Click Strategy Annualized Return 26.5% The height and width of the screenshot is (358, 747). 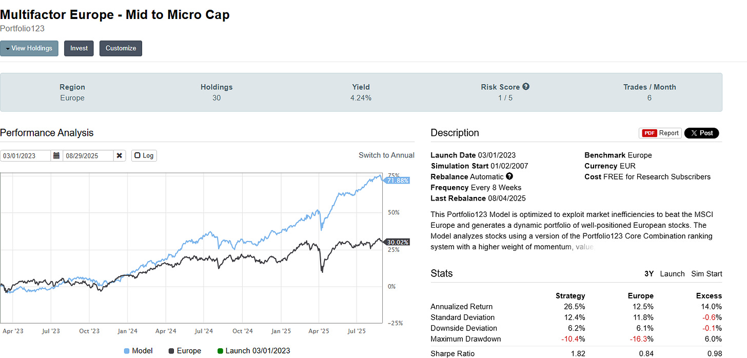pos(574,307)
